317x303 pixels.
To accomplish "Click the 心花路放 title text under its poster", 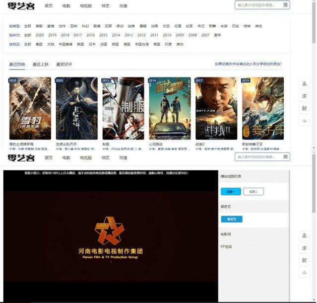I will 156,144.
